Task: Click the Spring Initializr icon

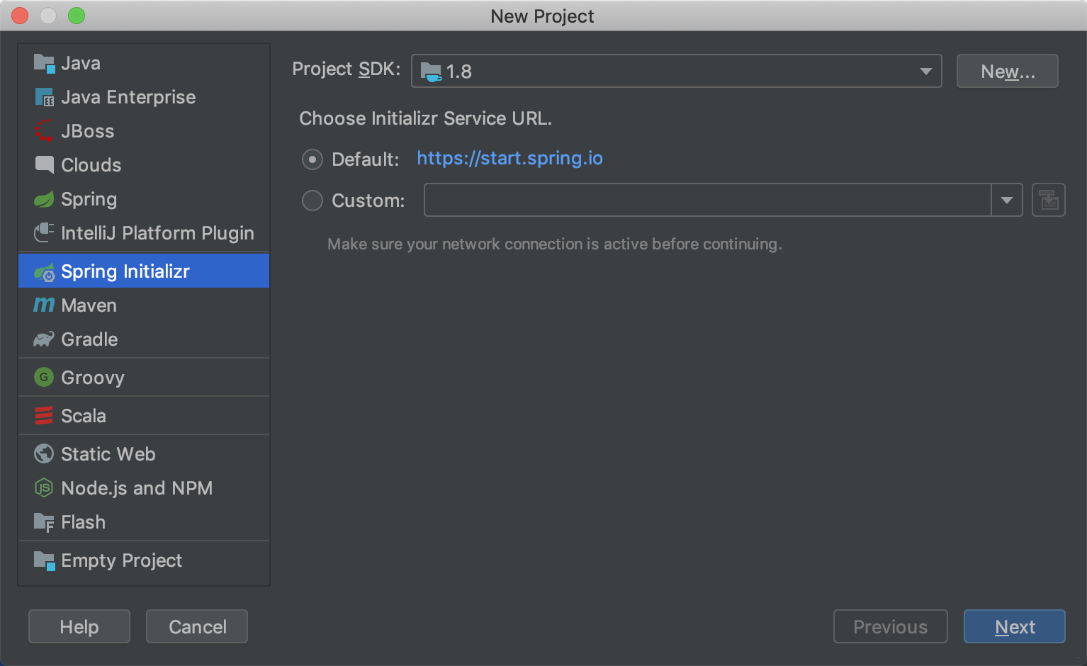Action: click(44, 272)
